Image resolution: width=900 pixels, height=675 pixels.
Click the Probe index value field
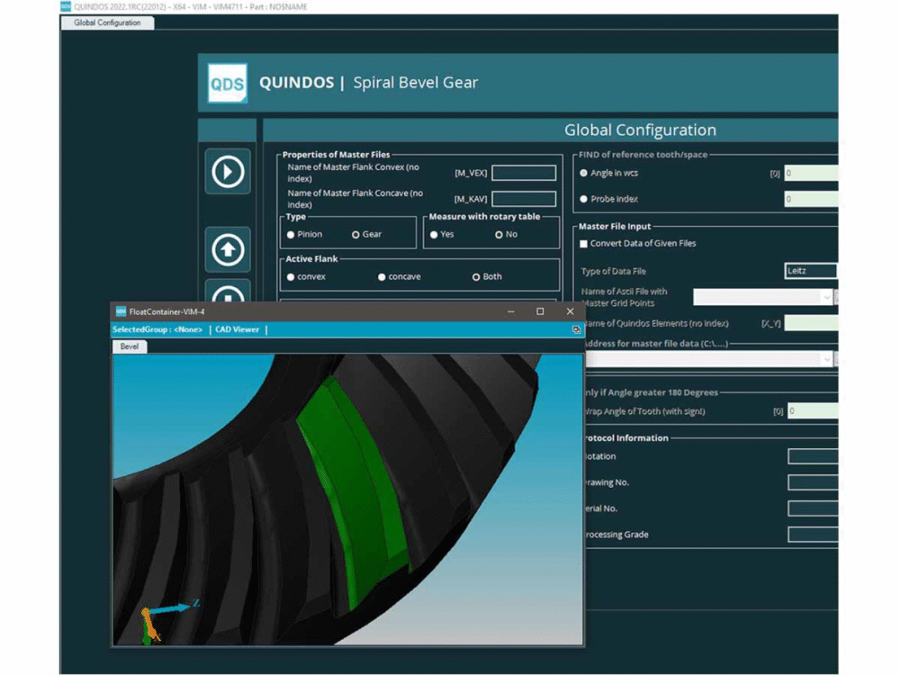coord(811,199)
